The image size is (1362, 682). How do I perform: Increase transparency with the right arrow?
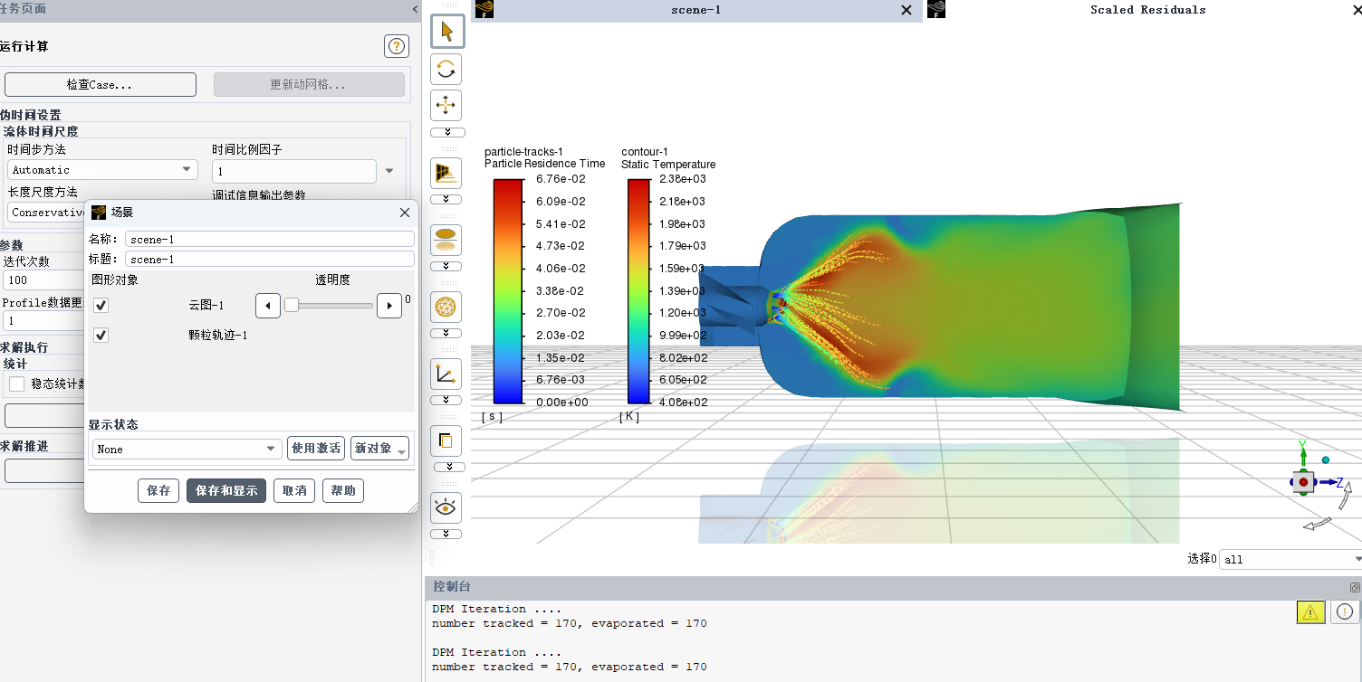point(388,306)
